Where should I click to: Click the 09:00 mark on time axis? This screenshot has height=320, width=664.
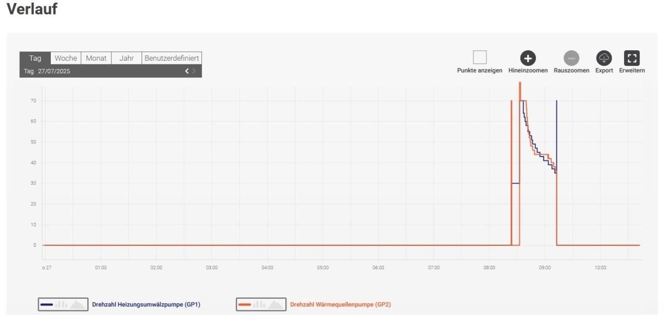[x=545, y=268]
